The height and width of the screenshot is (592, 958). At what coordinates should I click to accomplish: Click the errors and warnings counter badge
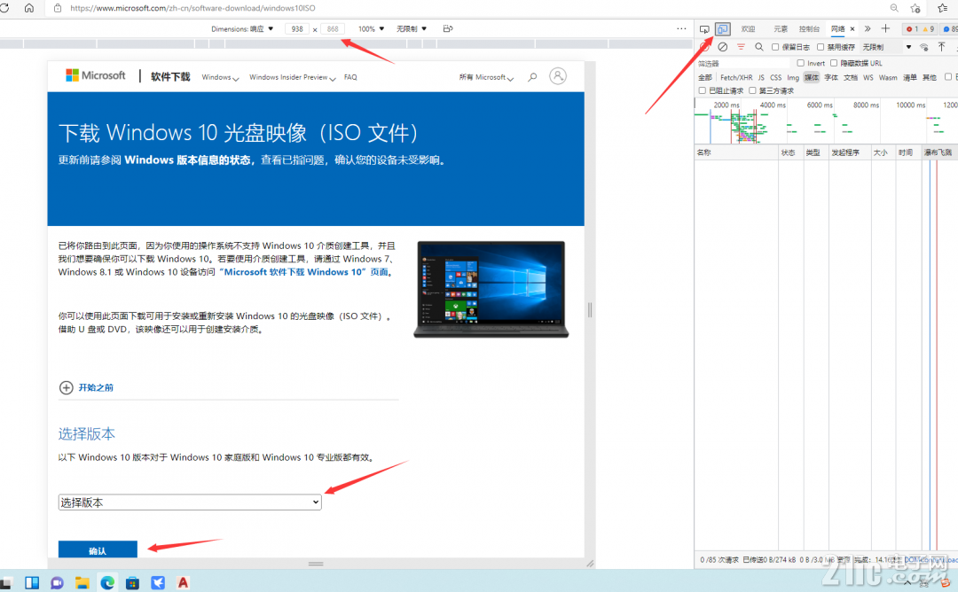920,28
